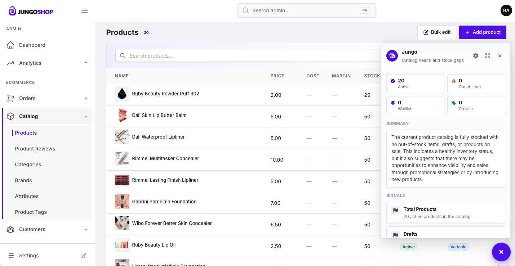Expand the Orders submenu chevron
Screen dimensions: 515x266
86,98
